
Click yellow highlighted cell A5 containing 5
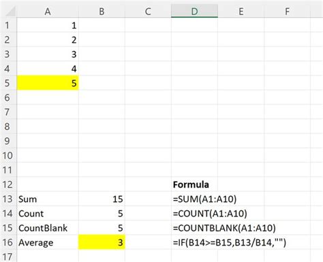pos(48,83)
